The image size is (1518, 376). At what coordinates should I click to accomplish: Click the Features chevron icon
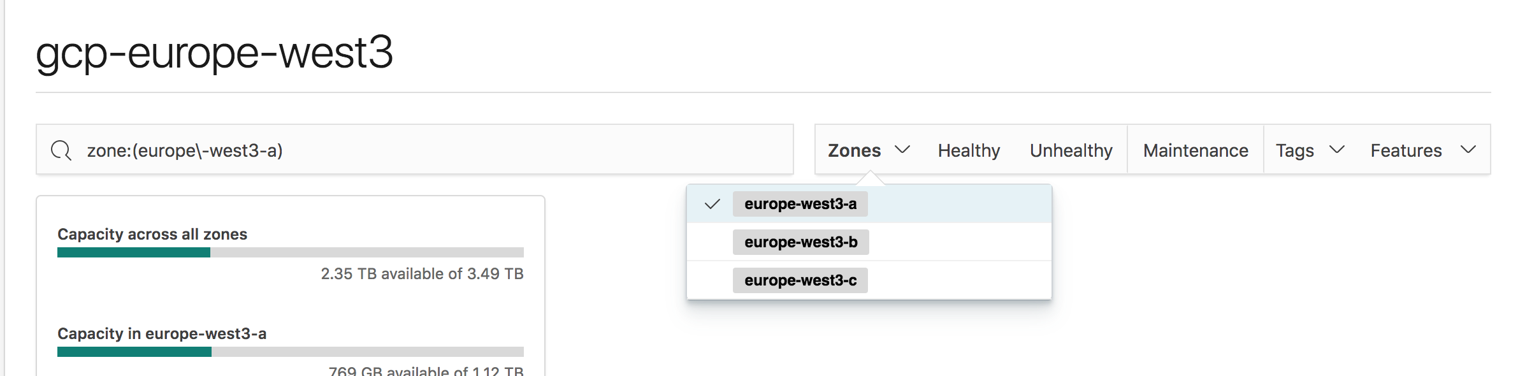[x=1469, y=150]
